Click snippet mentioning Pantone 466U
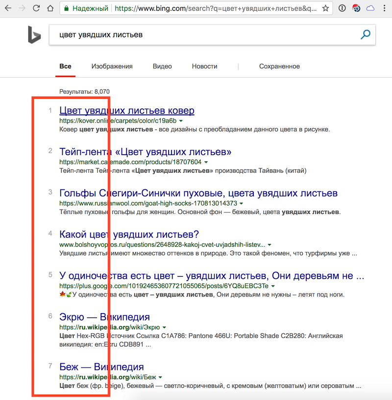 point(201,340)
